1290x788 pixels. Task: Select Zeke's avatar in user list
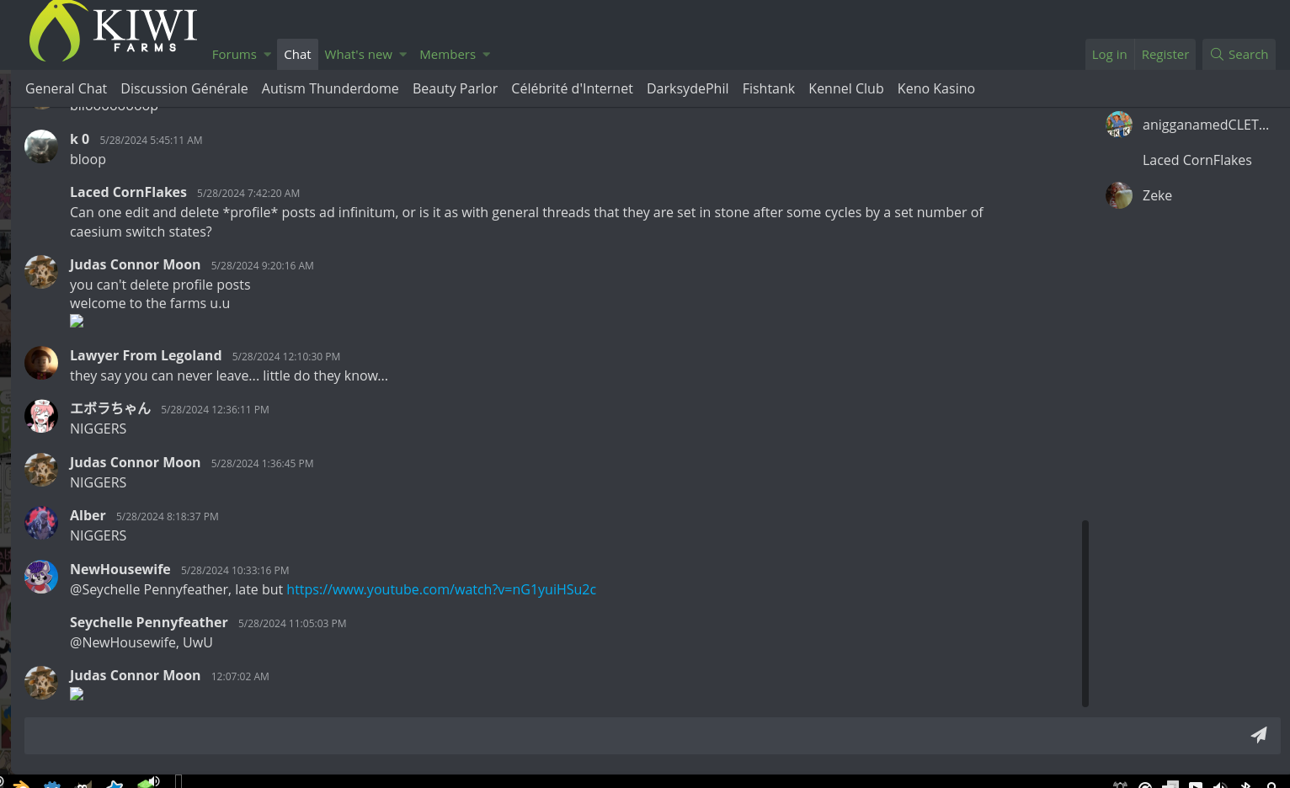click(1119, 195)
